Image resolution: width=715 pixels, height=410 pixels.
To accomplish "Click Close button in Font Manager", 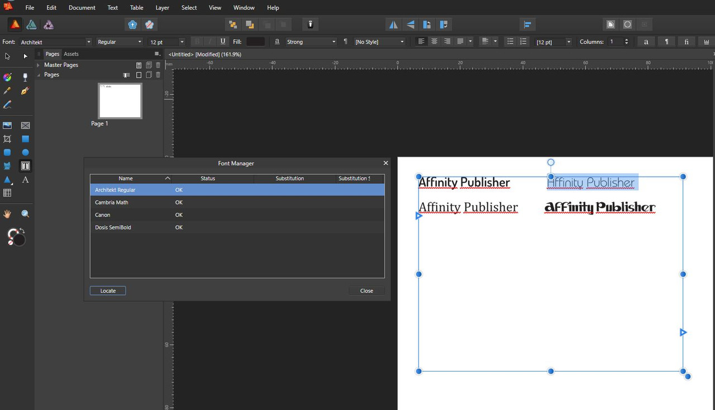I will (x=366, y=290).
